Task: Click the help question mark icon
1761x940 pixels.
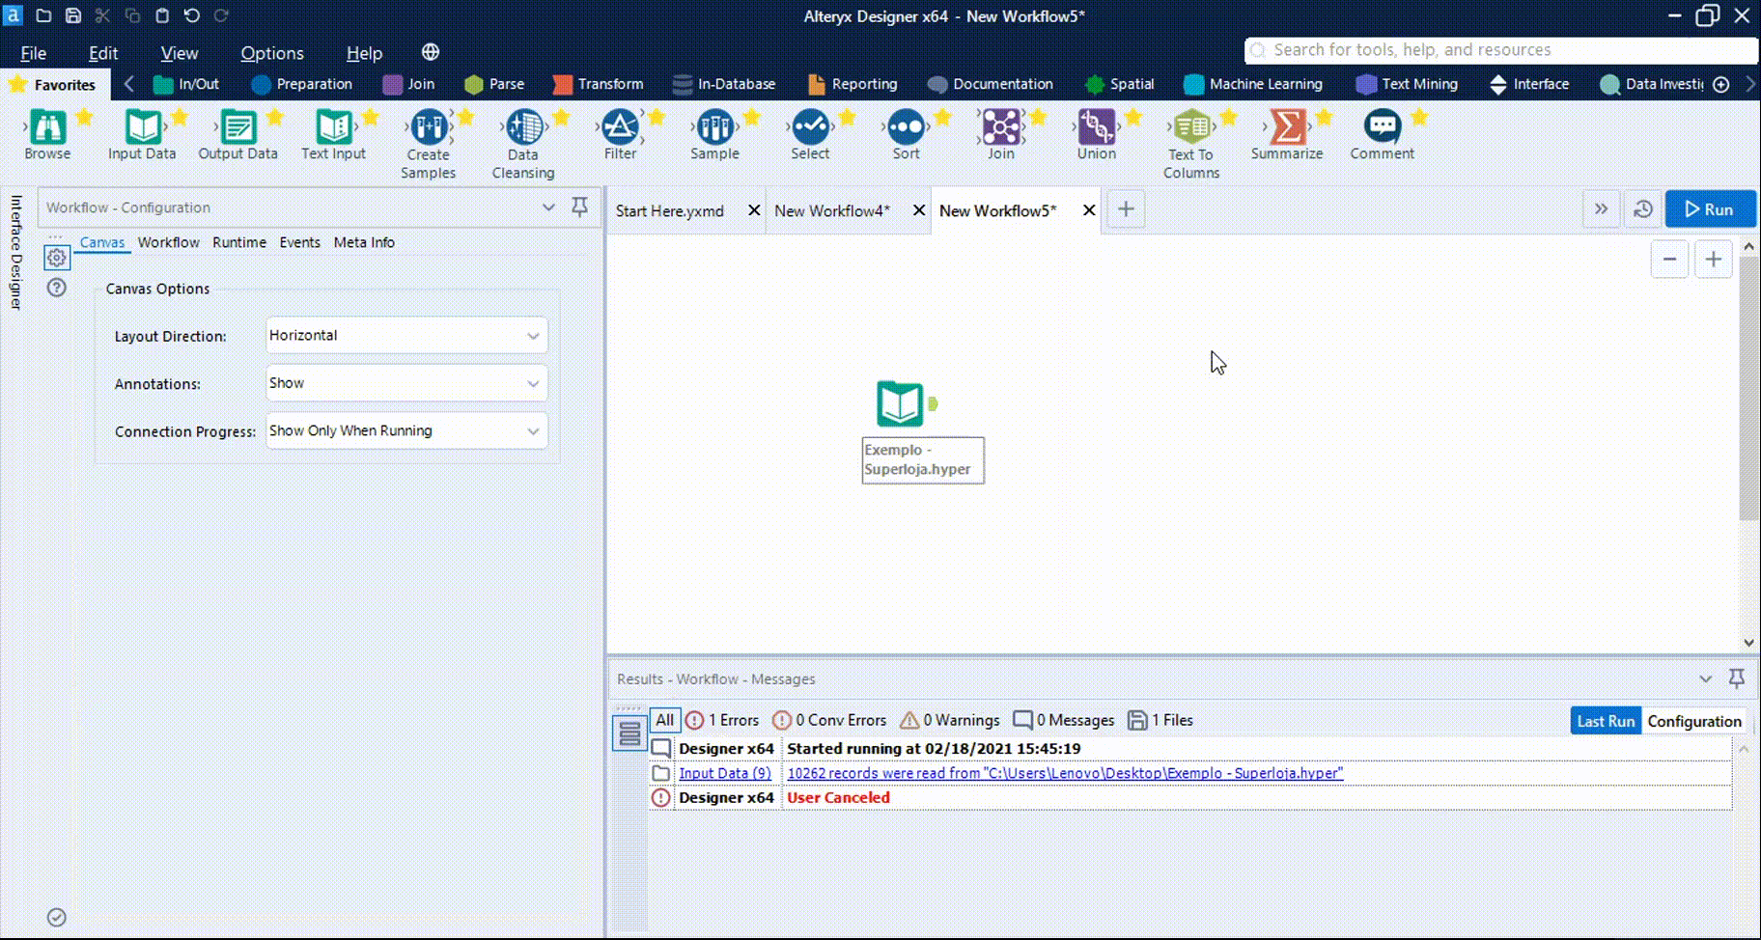Action: pyautogui.click(x=57, y=288)
